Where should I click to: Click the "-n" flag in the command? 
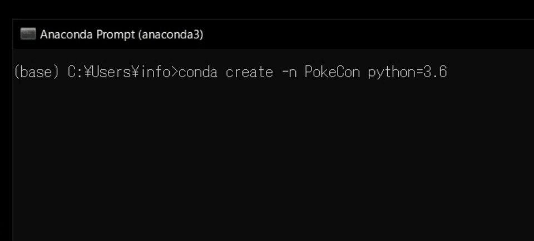click(289, 72)
